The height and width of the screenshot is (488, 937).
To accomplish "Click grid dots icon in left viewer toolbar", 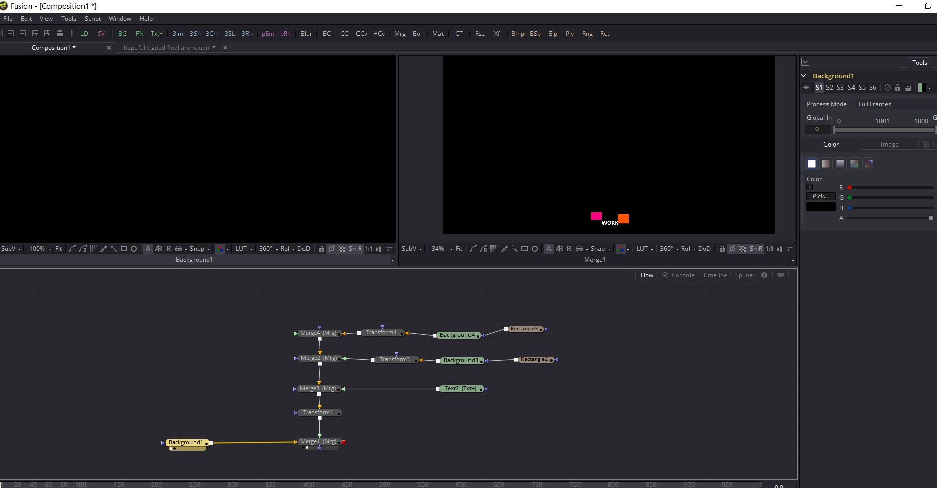I will (x=93, y=249).
